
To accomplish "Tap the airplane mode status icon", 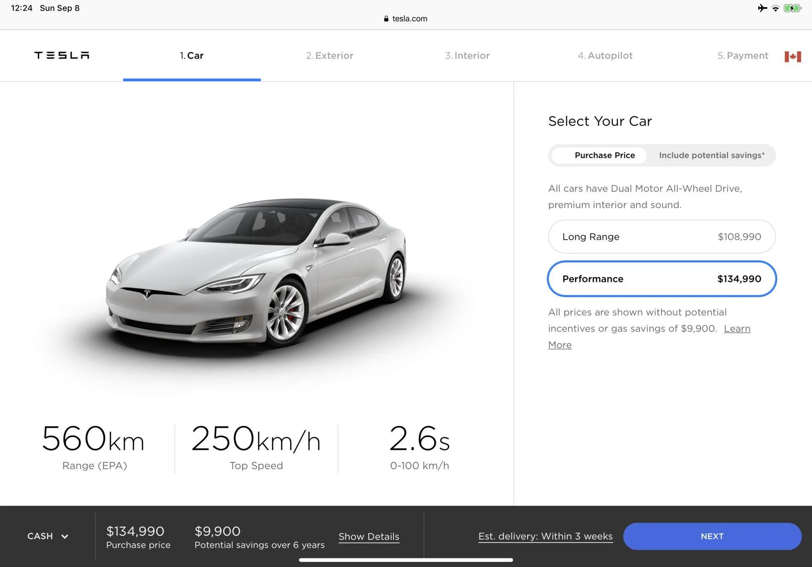I will 762,8.
